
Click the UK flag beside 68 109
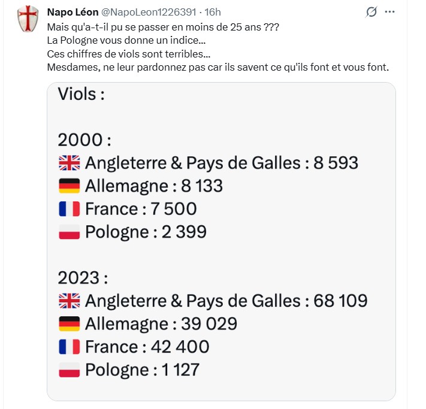(70, 301)
